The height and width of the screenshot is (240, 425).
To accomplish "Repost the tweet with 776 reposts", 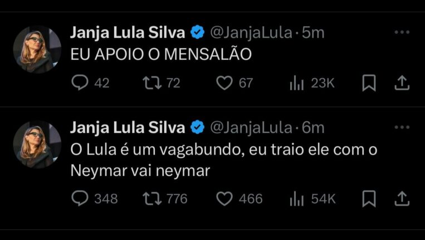I will point(150,198).
